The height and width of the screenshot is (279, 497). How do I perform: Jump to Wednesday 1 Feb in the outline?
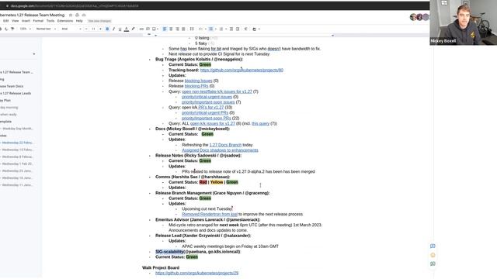pos(18,164)
